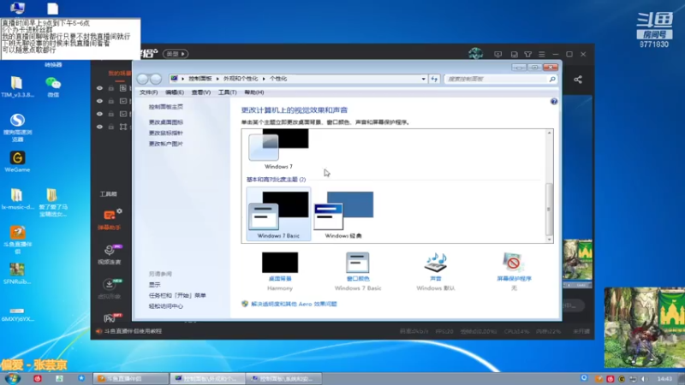Toggle the lock on the crop-icon source row
Screen dimensions: 685x385
(x=111, y=127)
